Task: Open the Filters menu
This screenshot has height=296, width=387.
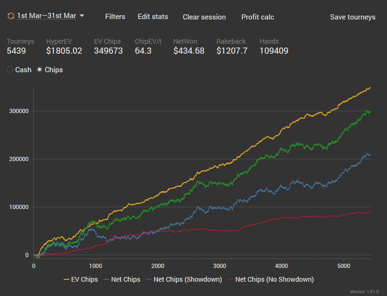Action: pyautogui.click(x=115, y=17)
